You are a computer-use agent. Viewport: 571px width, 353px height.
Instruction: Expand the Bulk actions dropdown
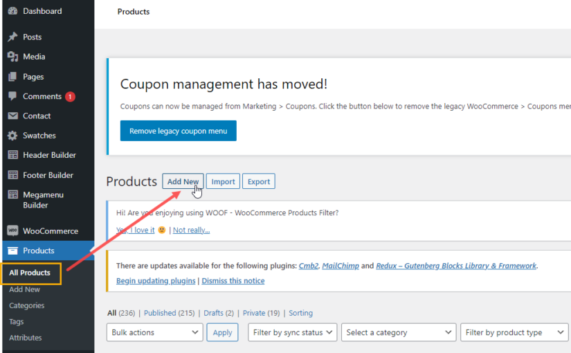[156, 332]
